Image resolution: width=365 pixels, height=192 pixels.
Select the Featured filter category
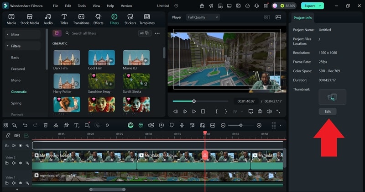click(x=18, y=69)
